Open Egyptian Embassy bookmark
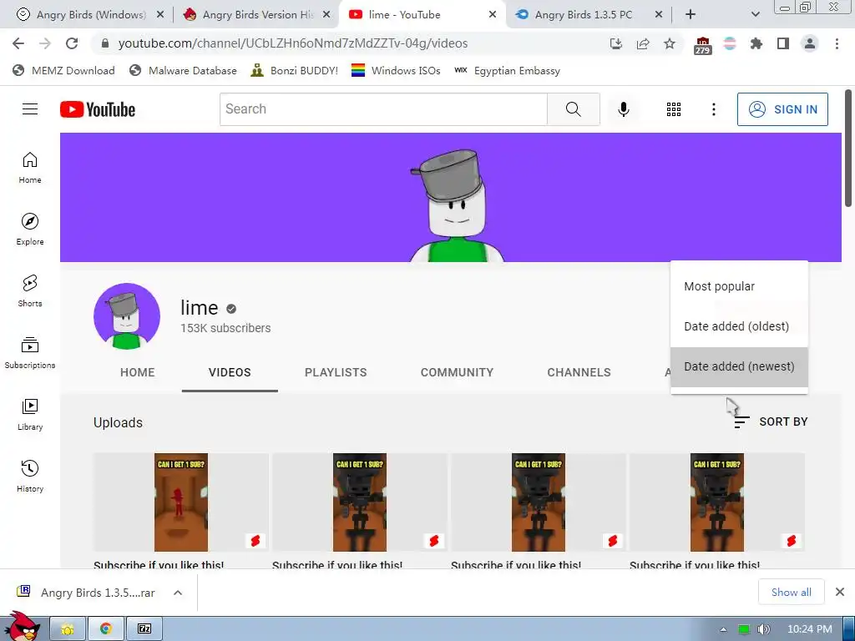The image size is (855, 641). click(x=507, y=70)
